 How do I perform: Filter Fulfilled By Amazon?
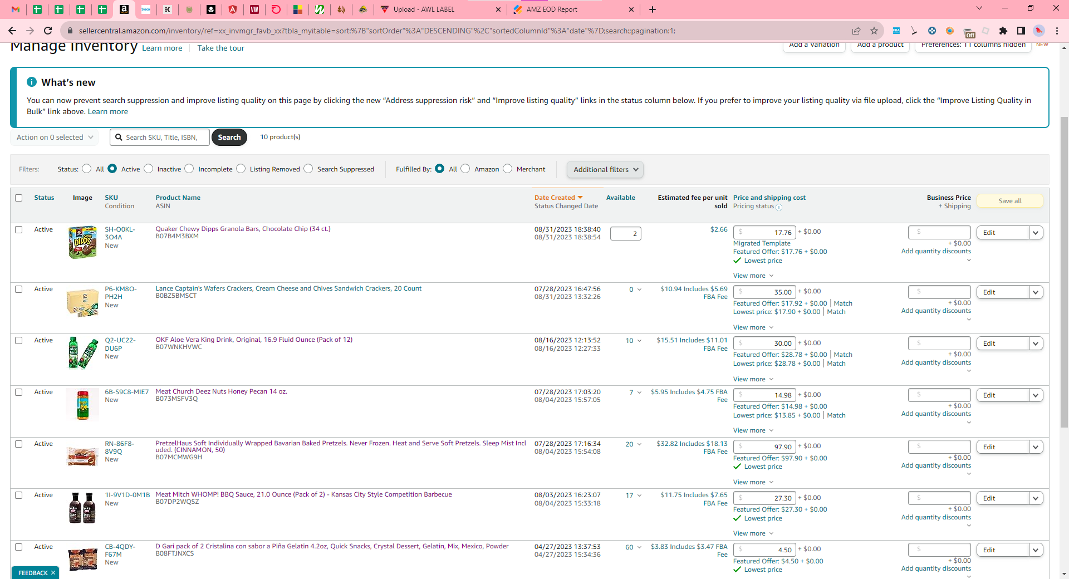[465, 169]
